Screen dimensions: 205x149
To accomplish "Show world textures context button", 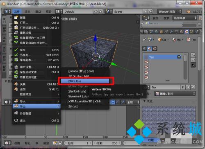I will click(145, 49).
